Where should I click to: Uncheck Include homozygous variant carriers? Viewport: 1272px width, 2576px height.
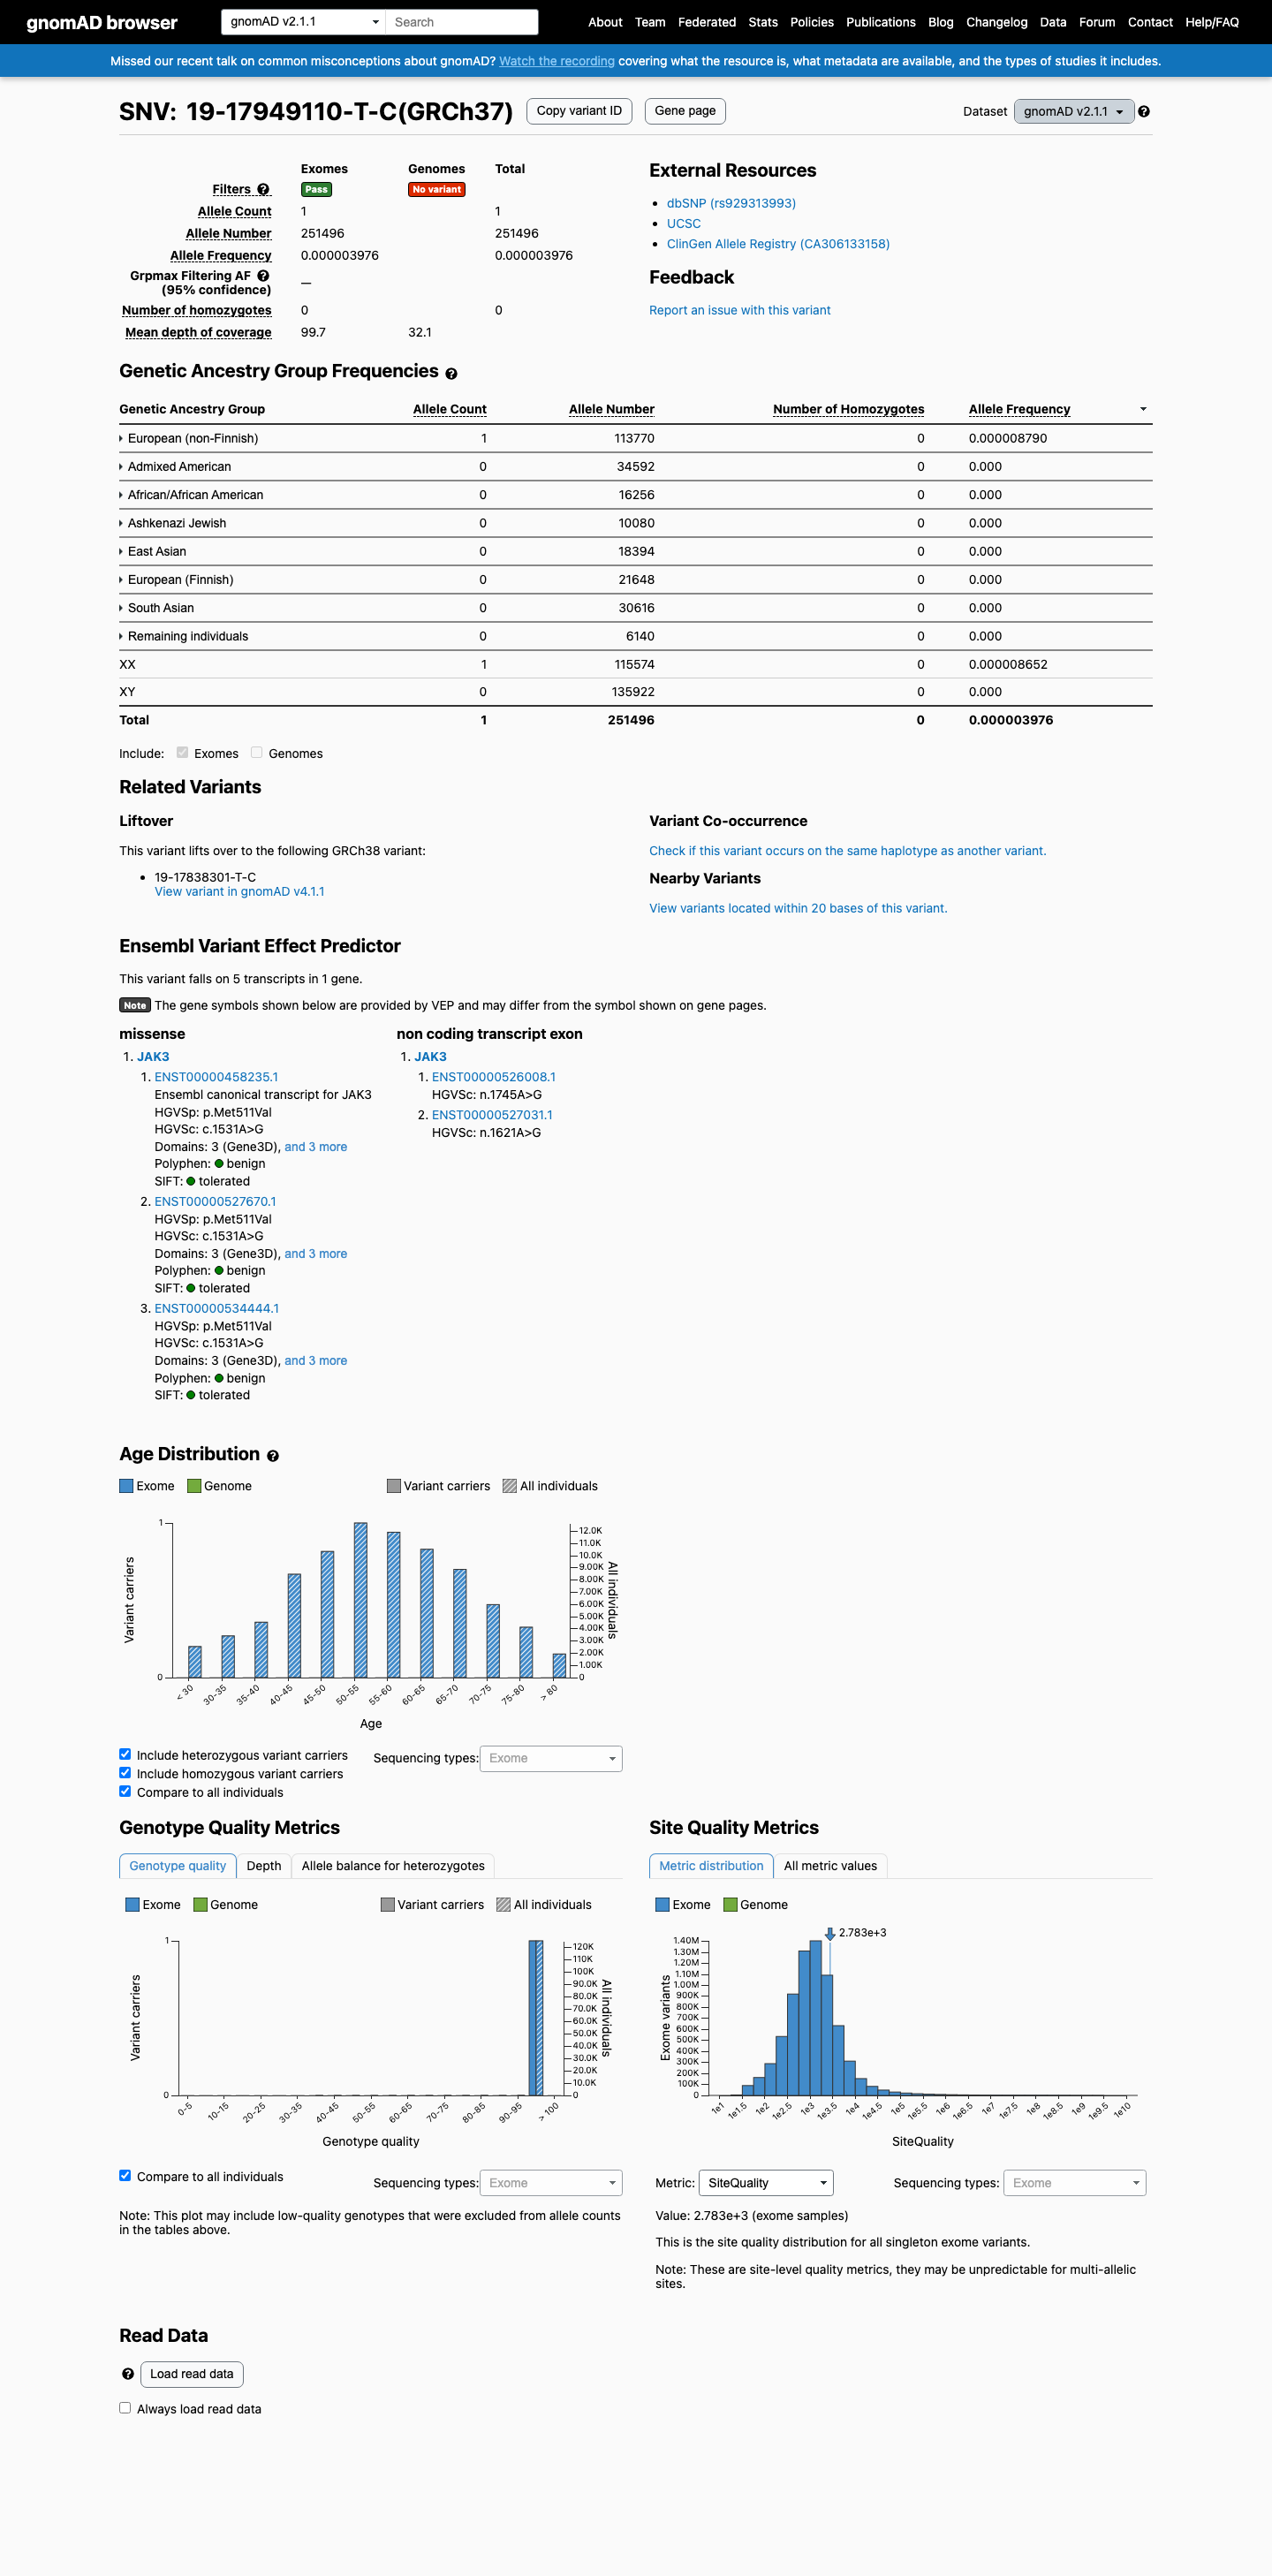coord(125,1772)
